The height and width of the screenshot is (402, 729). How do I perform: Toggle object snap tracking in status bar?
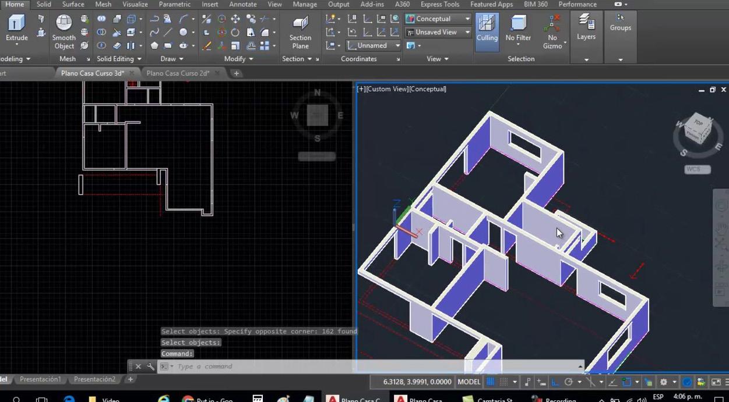click(612, 382)
